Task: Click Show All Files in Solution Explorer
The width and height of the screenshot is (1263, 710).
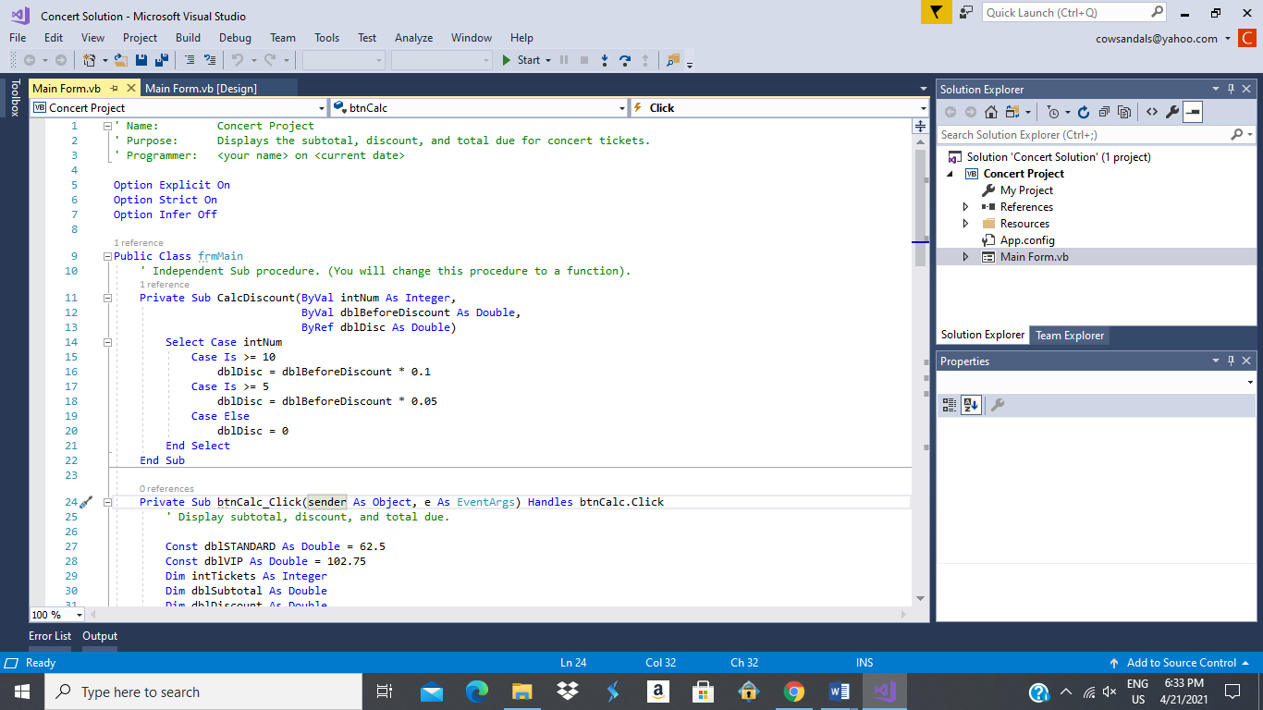Action: [x=1123, y=111]
